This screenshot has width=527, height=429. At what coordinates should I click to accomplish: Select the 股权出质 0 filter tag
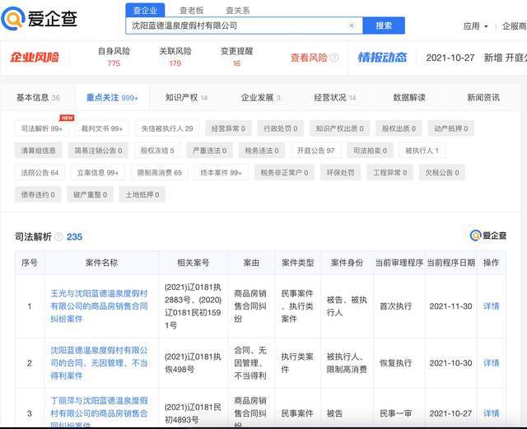point(399,128)
